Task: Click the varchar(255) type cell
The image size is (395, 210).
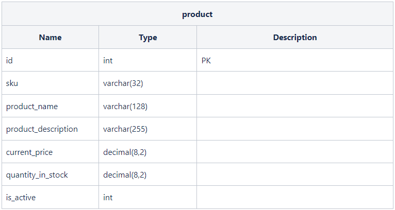Action: (x=147, y=129)
